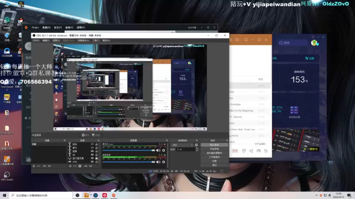Click the Origin icon in the taskbar
This screenshot has height=199, width=355.
click(x=114, y=195)
